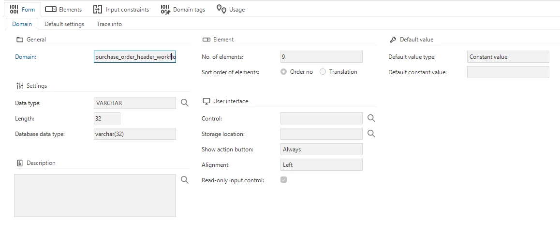The width and height of the screenshot is (560, 230).
Task: Click the Usage location pin icon
Action: pos(221,9)
